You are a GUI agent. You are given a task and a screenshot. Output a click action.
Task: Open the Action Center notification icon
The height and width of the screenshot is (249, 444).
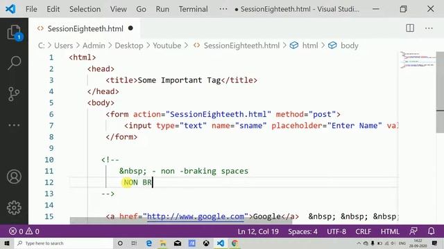click(435, 243)
